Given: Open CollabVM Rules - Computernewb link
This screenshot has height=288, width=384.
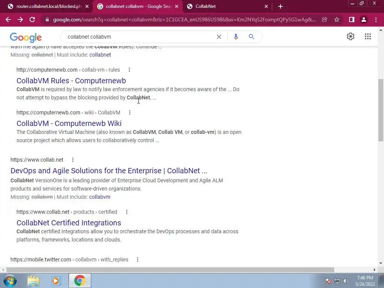Looking at the screenshot, I should point(71,81).
